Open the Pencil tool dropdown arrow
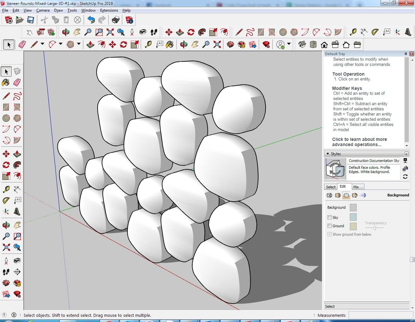 tap(42, 44)
